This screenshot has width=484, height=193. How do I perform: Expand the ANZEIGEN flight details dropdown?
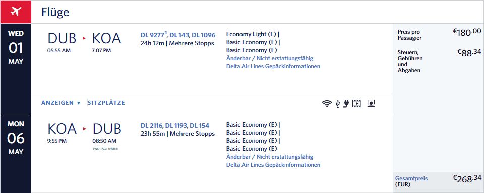pos(61,103)
